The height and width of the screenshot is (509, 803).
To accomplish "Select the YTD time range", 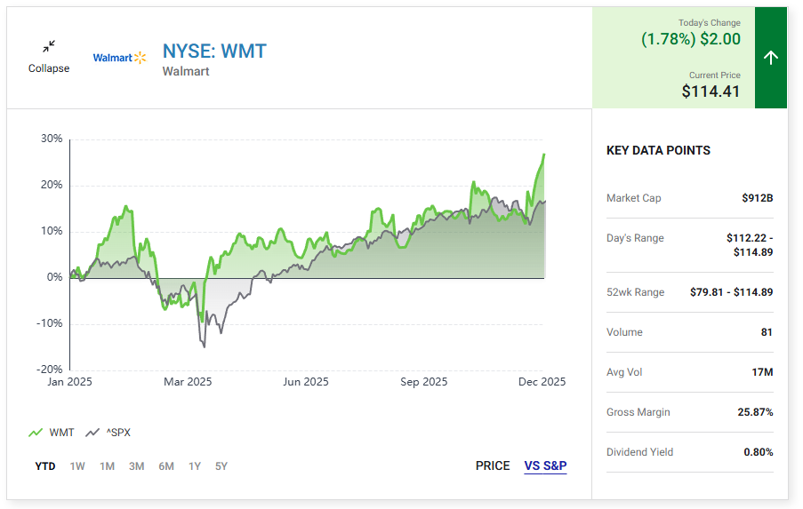I will coord(45,466).
